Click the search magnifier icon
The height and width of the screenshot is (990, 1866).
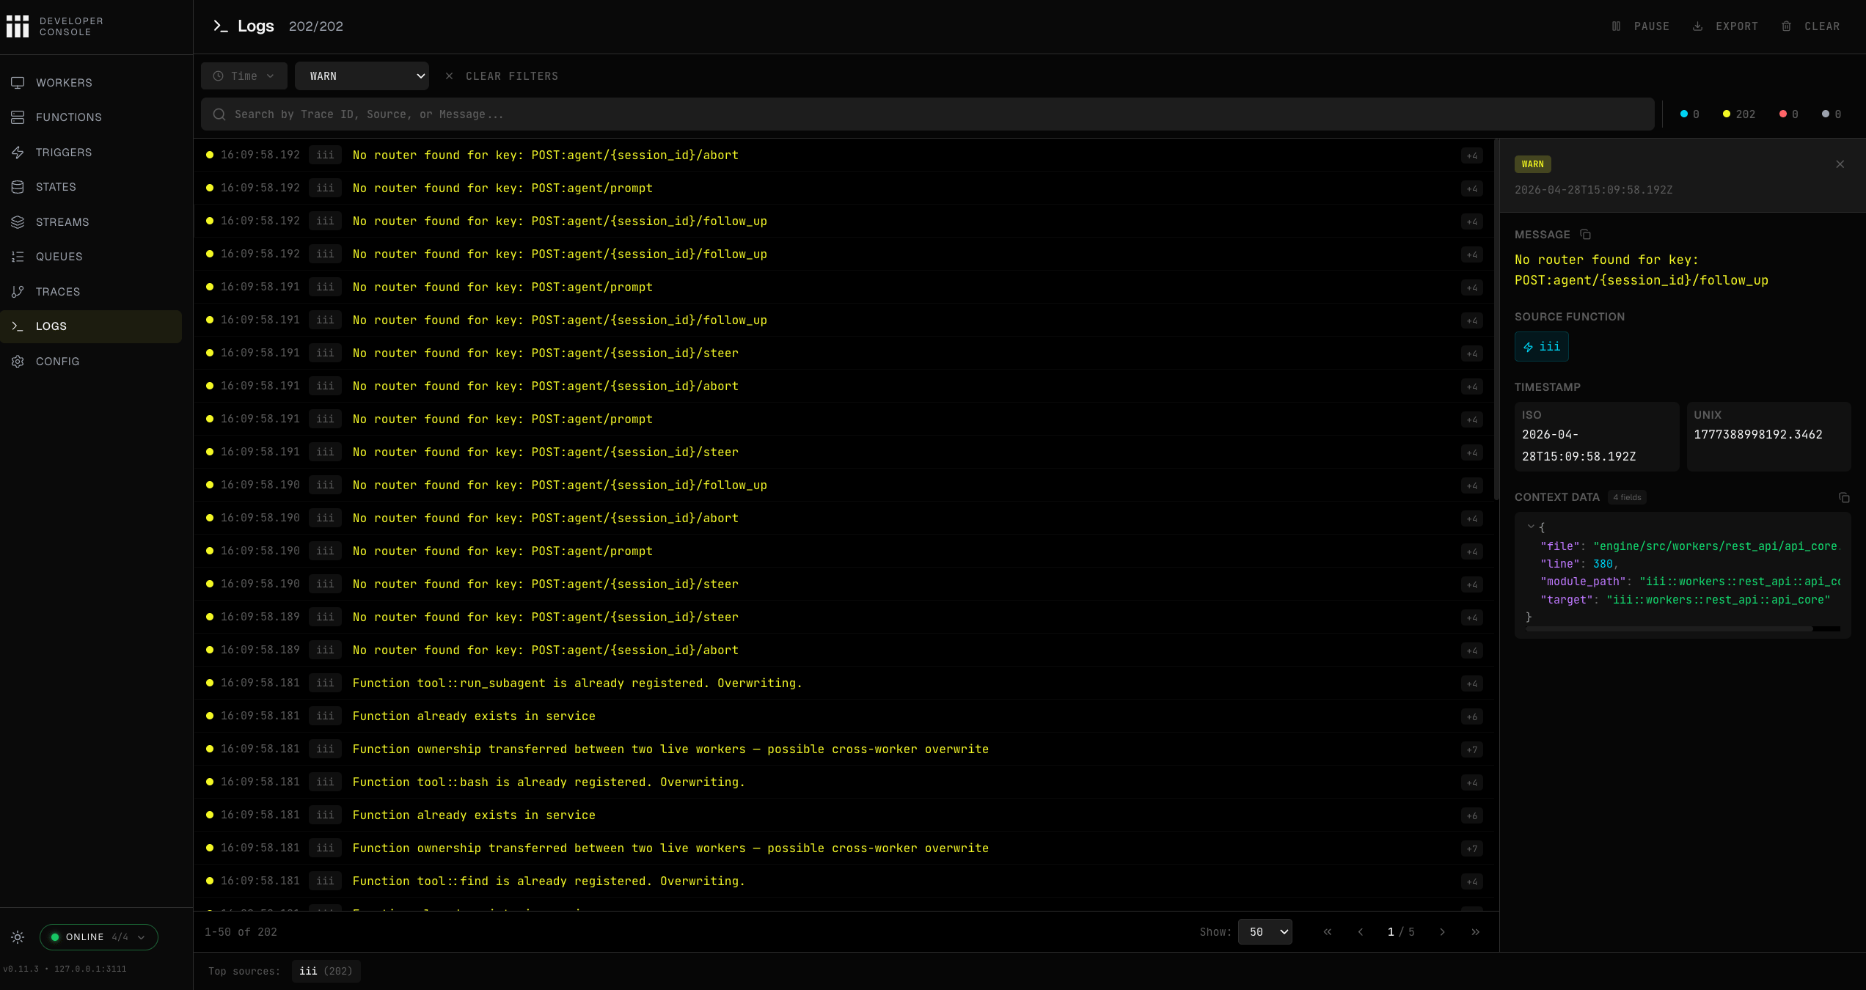[219, 114]
